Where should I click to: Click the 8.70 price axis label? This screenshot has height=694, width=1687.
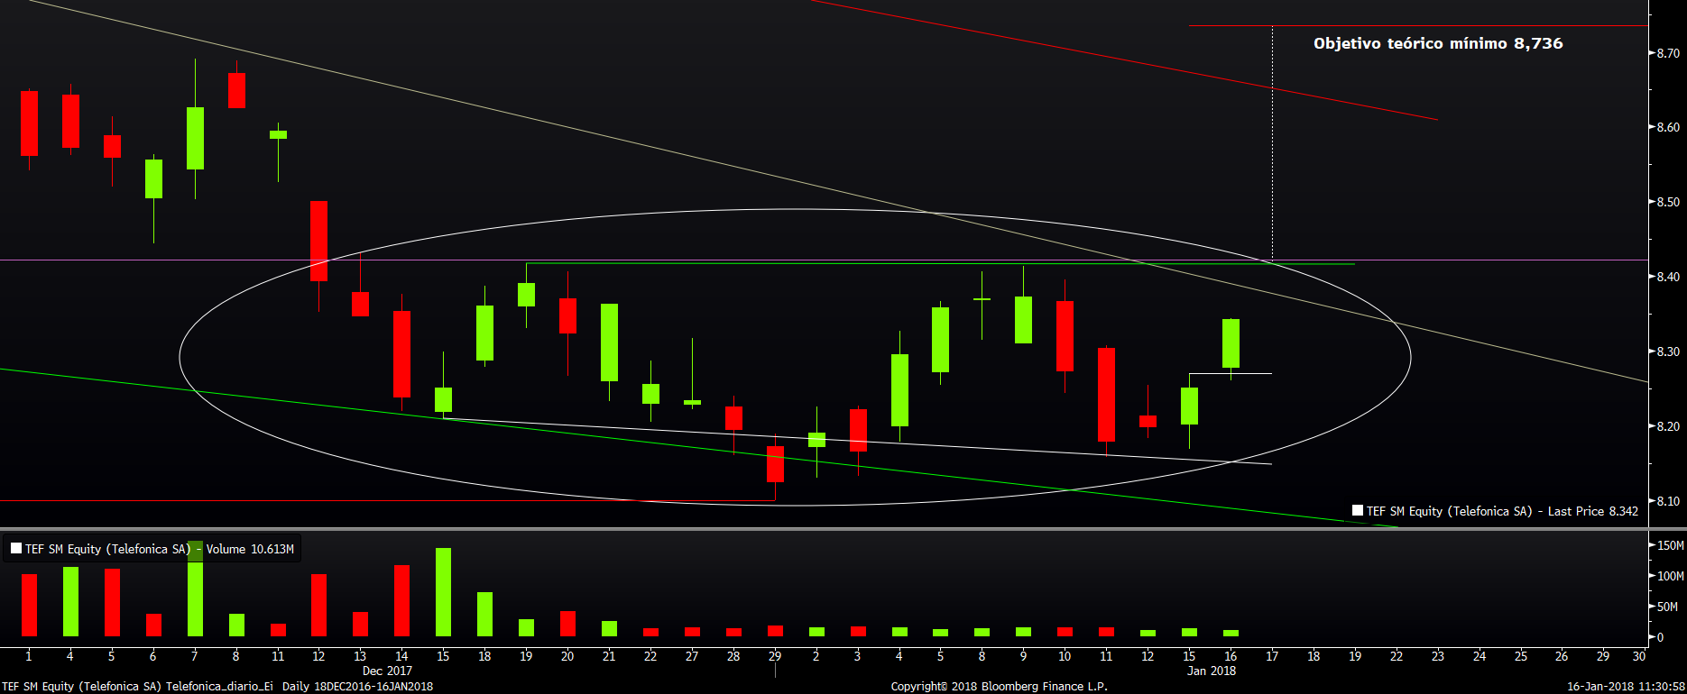1668,53
